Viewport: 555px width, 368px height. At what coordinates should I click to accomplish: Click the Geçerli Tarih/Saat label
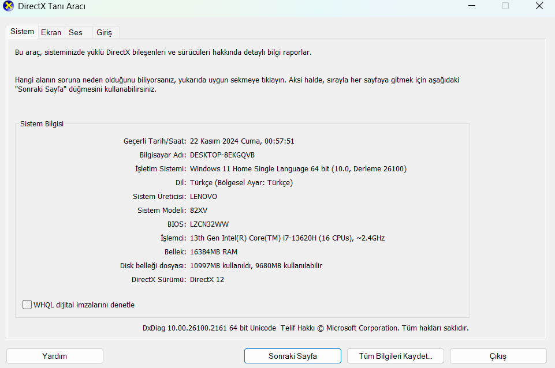point(155,141)
